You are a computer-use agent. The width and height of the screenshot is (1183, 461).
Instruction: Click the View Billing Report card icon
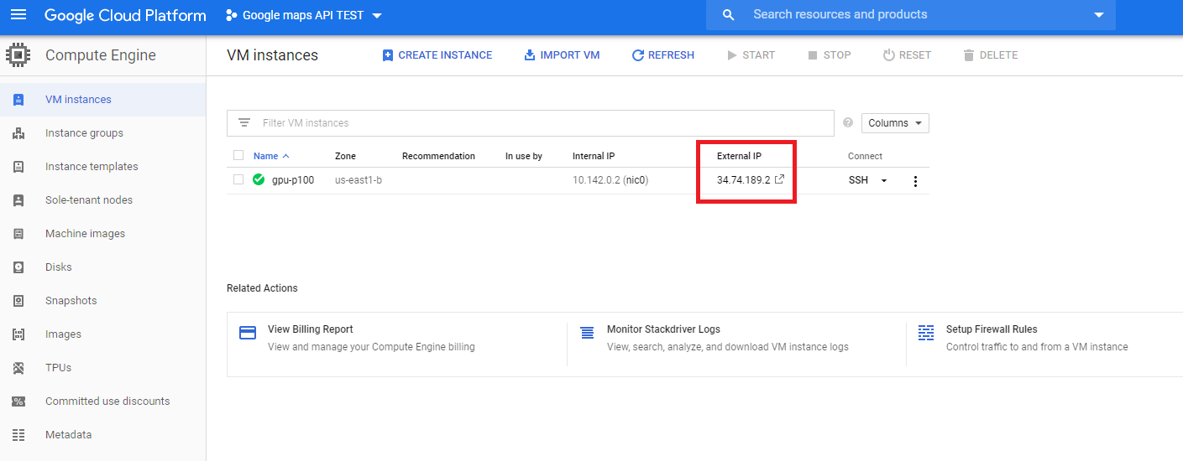248,333
